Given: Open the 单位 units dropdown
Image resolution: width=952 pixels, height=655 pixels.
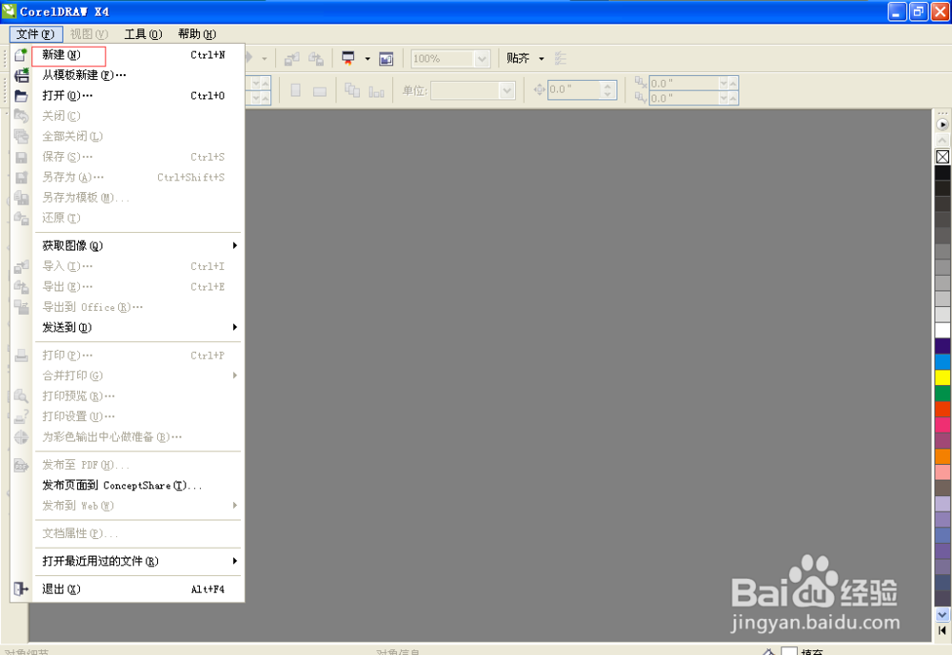Looking at the screenshot, I should pyautogui.click(x=507, y=91).
